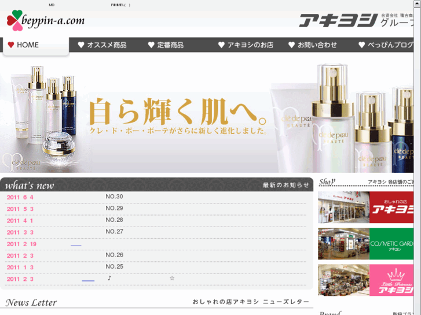
Task: Click the 'RIMMEL' text at the page top
Action: (x=120, y=5)
